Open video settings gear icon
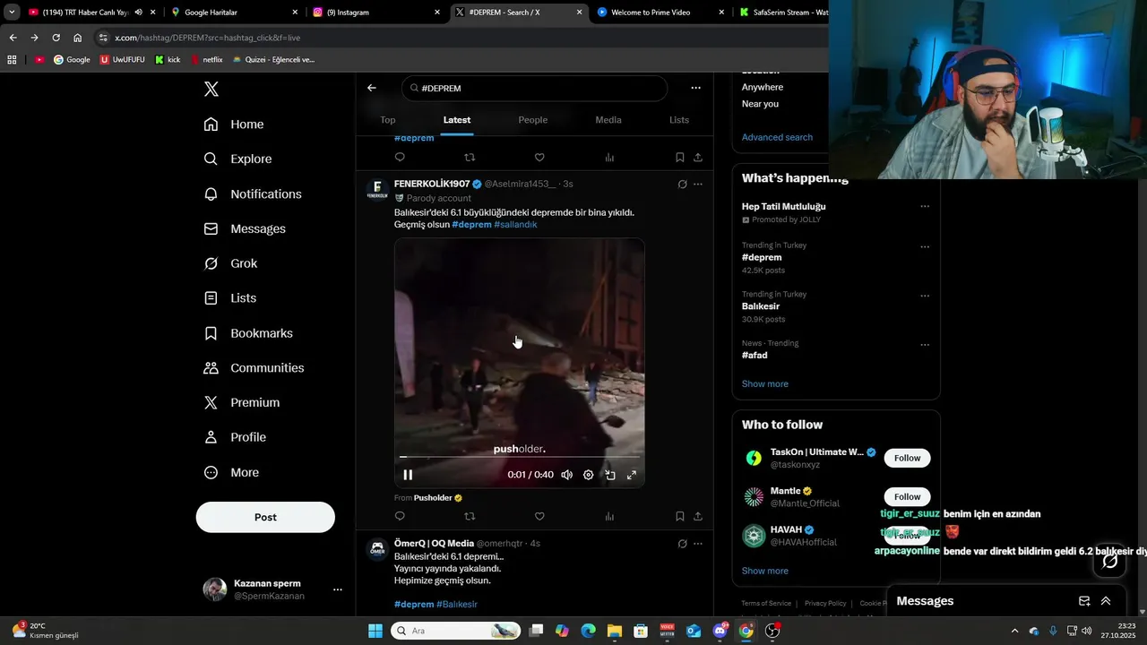This screenshot has height=645, width=1147. point(588,475)
